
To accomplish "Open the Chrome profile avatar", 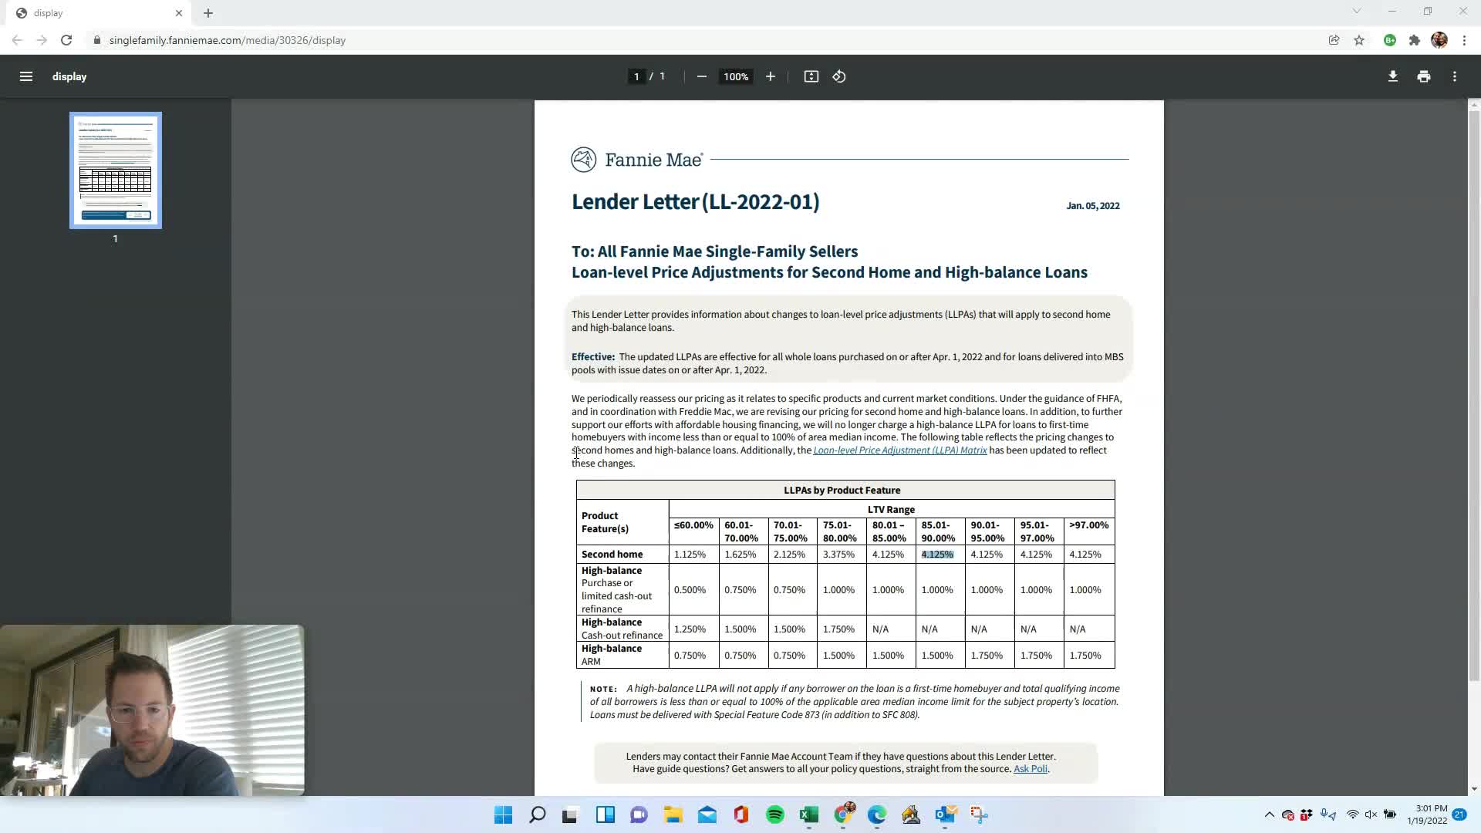I will (1439, 40).
